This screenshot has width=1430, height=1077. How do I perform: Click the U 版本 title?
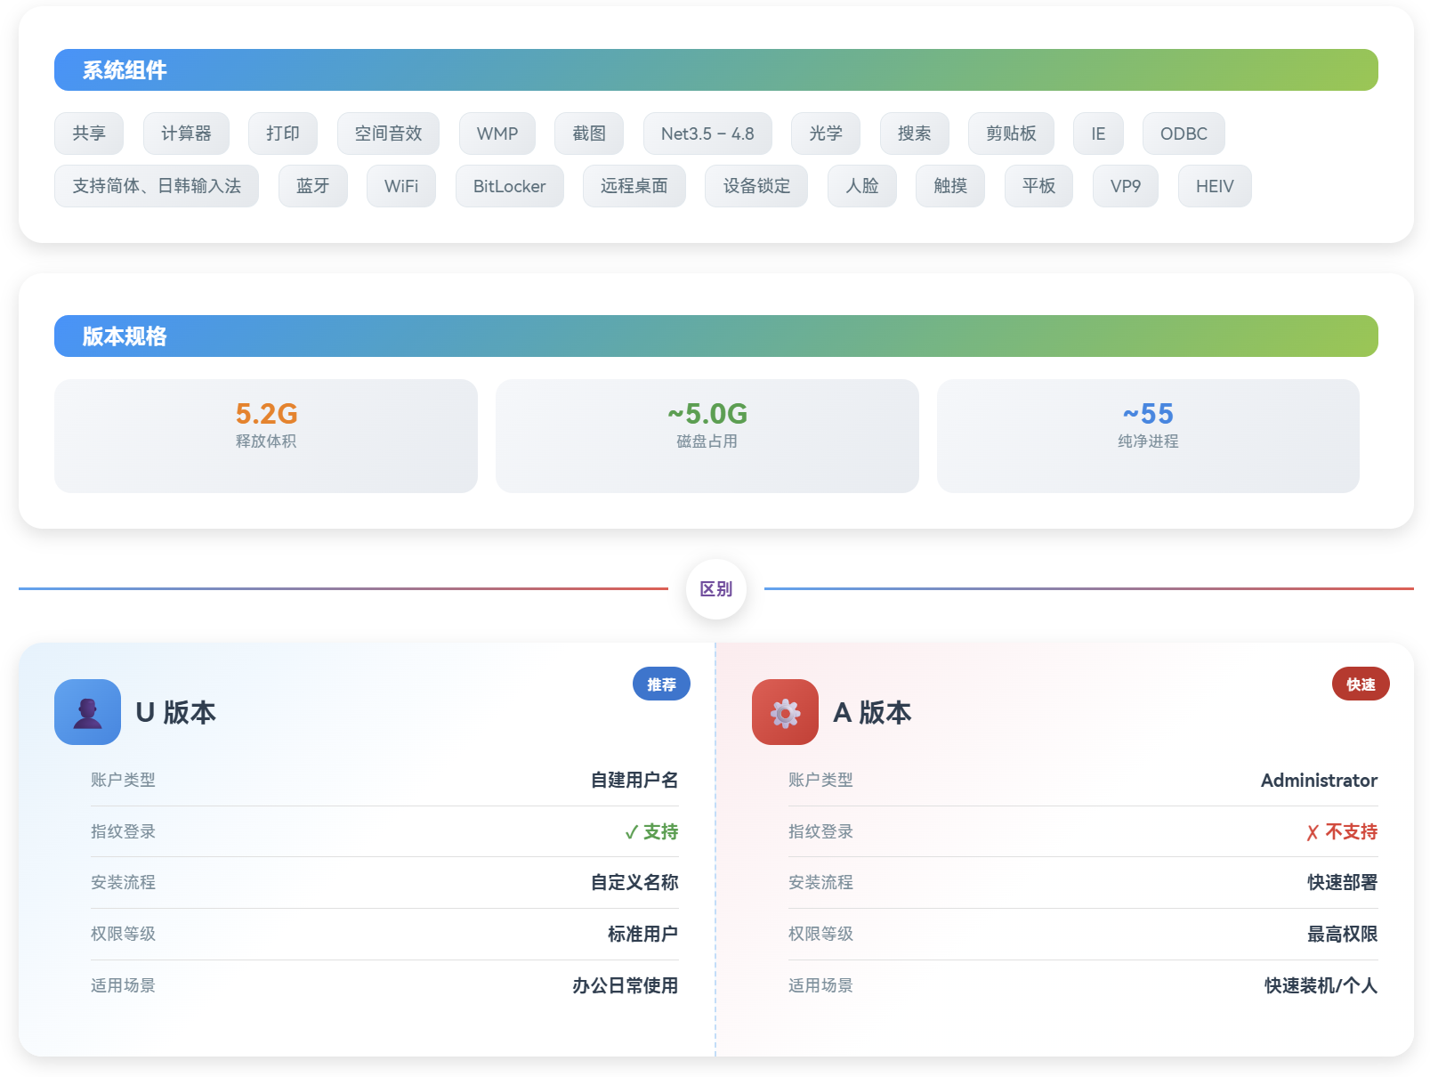(x=176, y=712)
